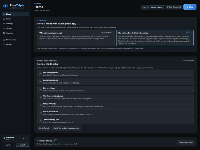Click the Panini in Engine.ini row
Viewport: 200px width, 150px height.
click(116, 82)
